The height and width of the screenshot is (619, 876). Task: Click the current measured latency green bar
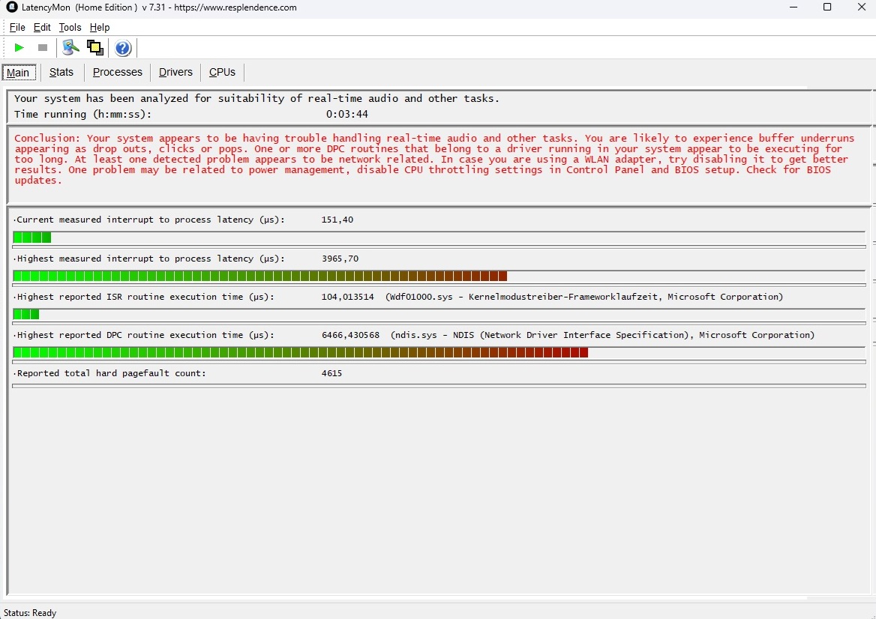(32, 238)
